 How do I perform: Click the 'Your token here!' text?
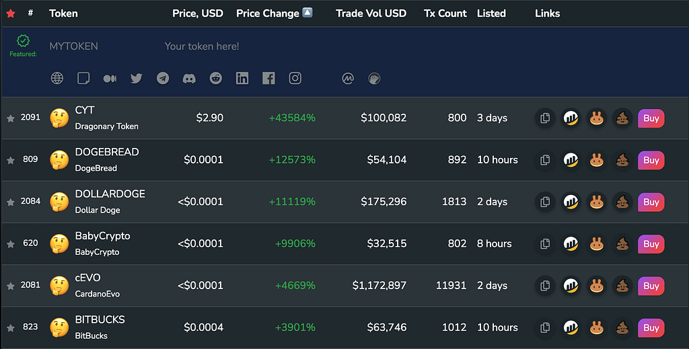click(202, 46)
